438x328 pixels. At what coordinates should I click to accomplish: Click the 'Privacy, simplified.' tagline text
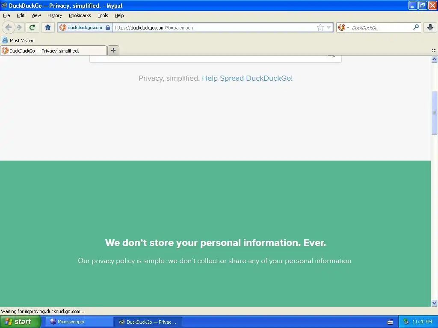169,78
